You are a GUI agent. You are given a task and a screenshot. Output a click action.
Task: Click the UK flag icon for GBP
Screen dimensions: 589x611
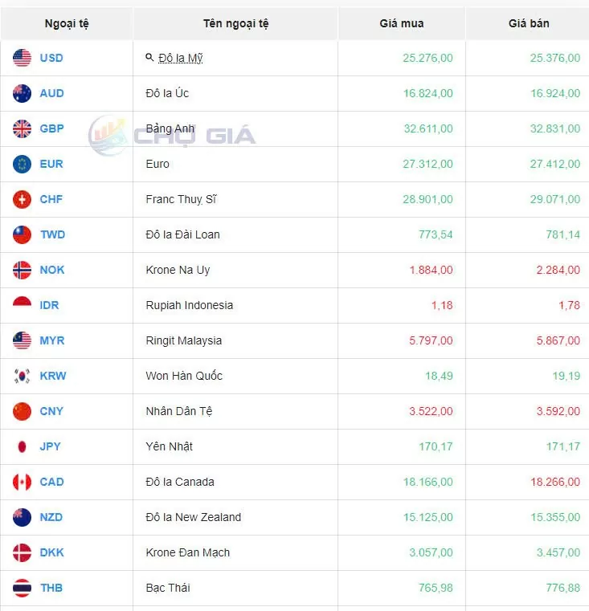(22, 128)
